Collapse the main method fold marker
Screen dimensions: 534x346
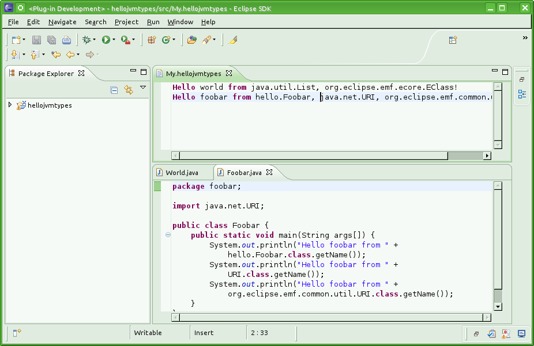click(168, 235)
